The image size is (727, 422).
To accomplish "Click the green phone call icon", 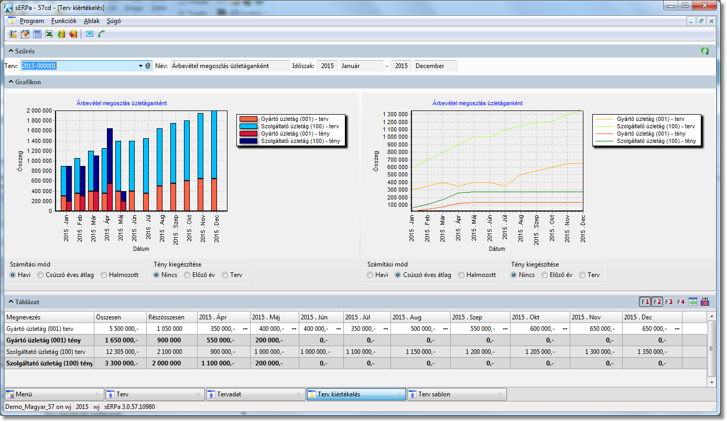I will (x=102, y=34).
